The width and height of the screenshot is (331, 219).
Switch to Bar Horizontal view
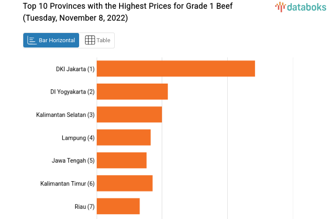pos(51,40)
